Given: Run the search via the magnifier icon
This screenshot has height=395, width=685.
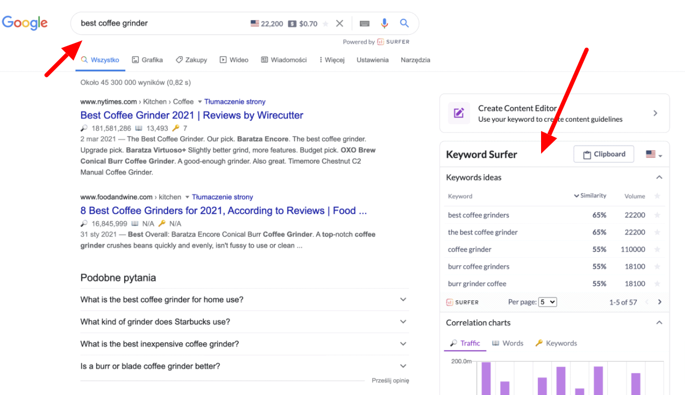Looking at the screenshot, I should [x=404, y=23].
